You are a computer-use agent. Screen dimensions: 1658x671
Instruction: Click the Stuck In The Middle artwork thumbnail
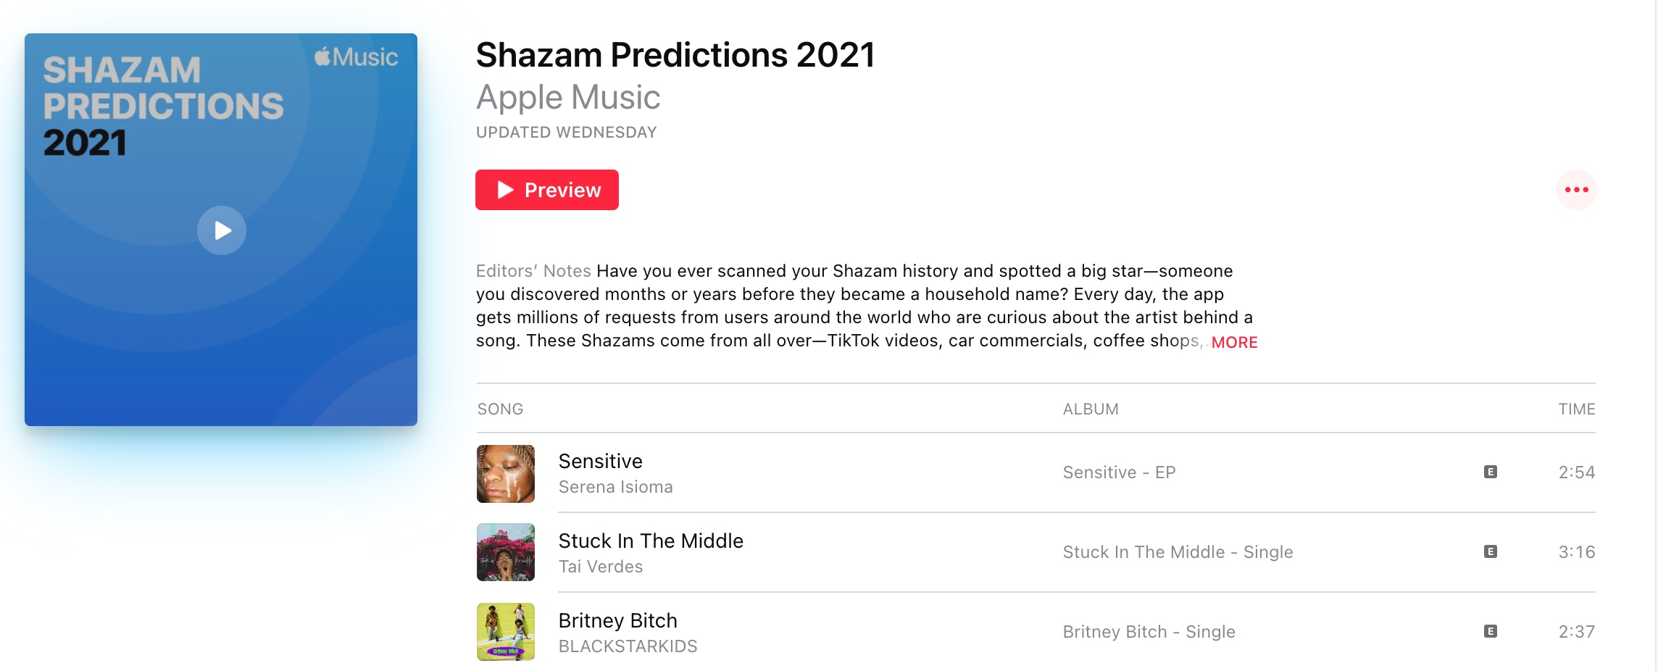pos(506,552)
